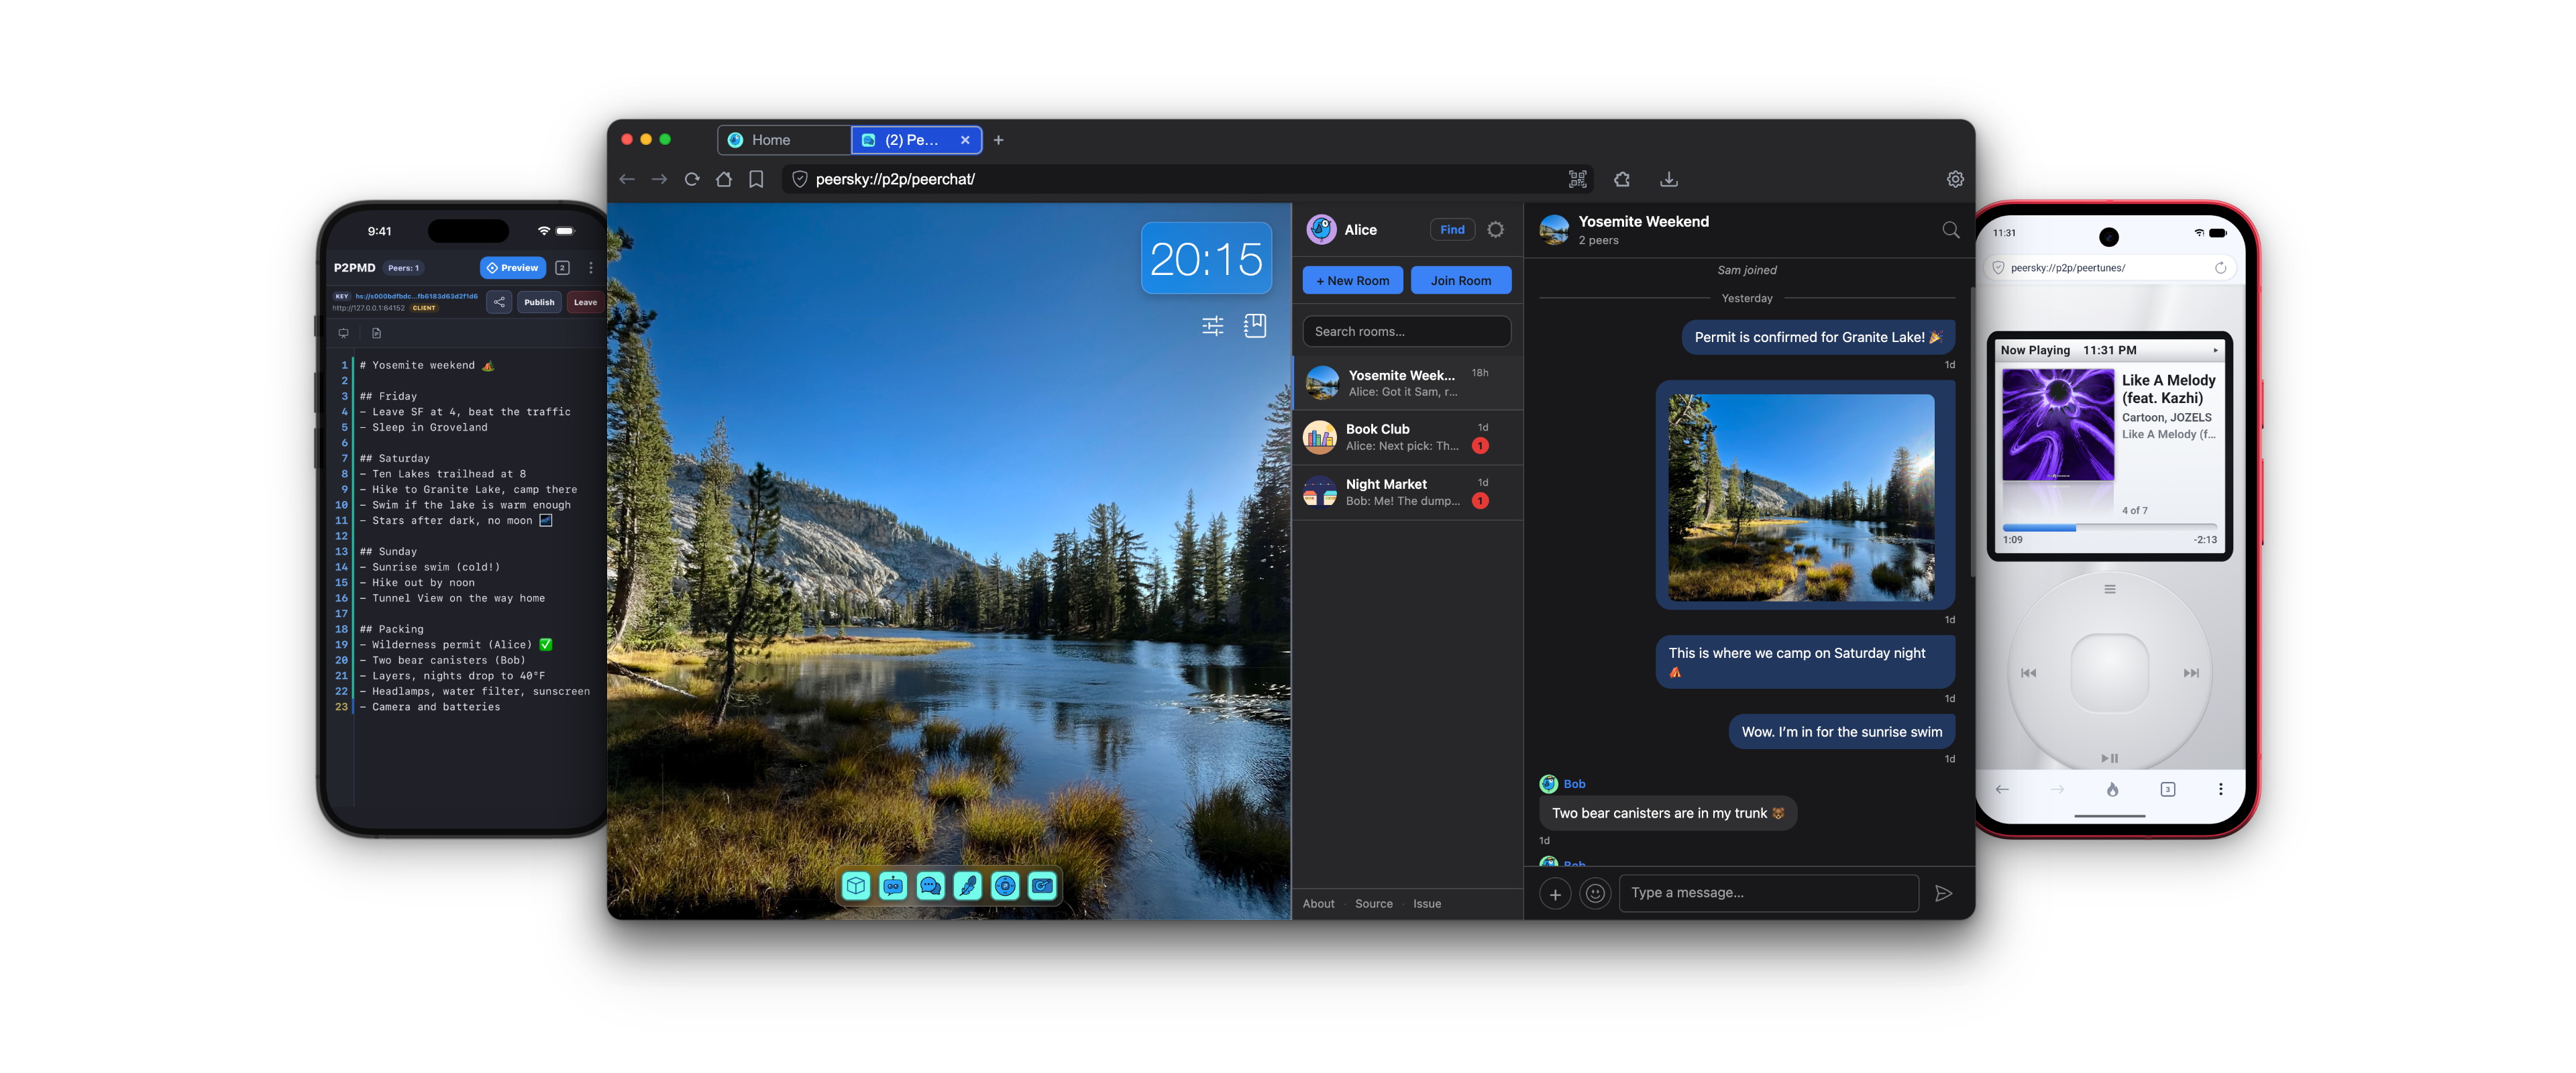Bookmark the current page
The width and height of the screenshot is (2576, 1073).
[756, 179]
